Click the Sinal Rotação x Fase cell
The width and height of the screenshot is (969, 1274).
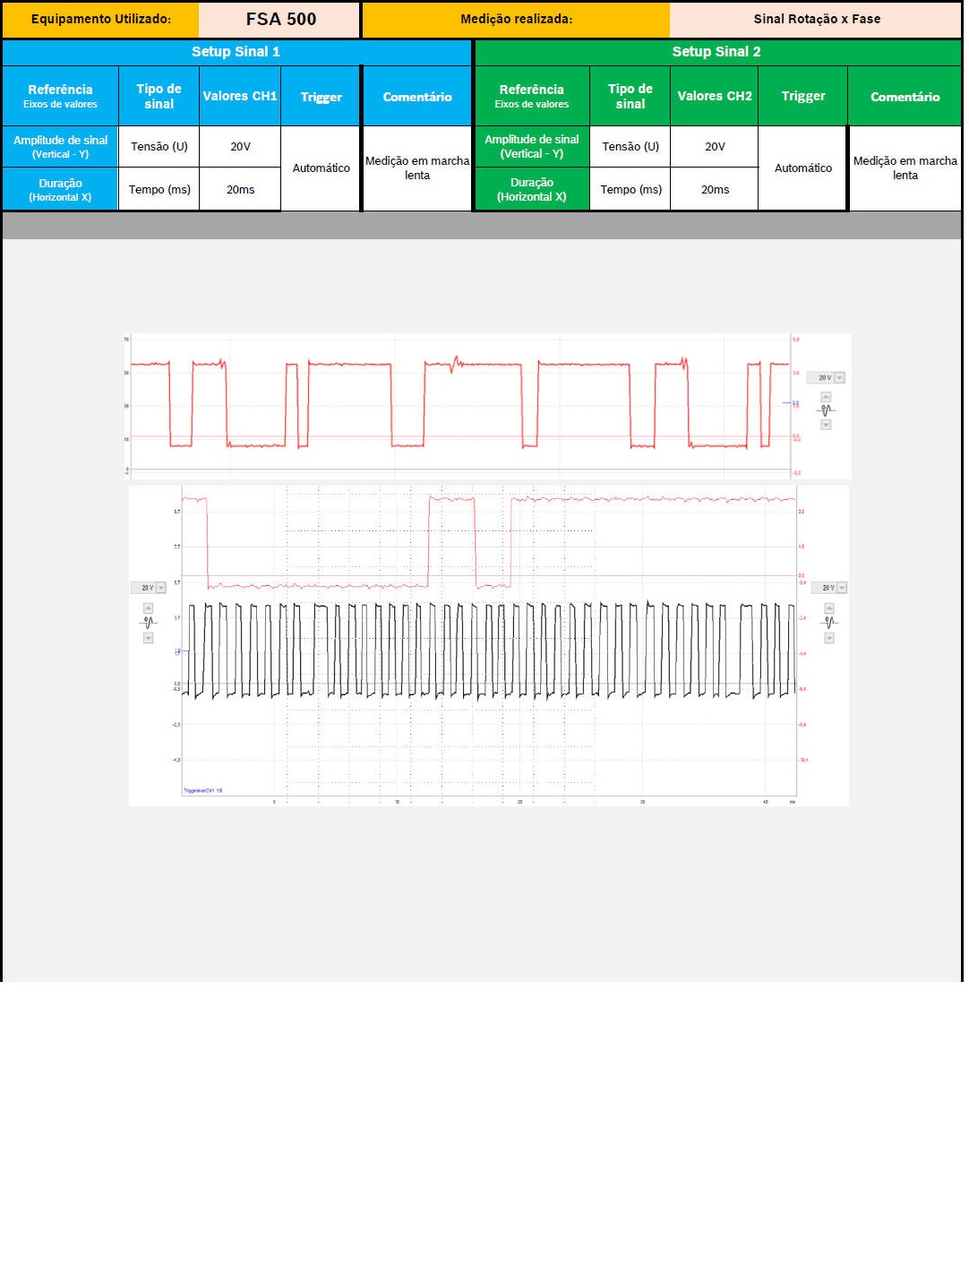(x=816, y=20)
